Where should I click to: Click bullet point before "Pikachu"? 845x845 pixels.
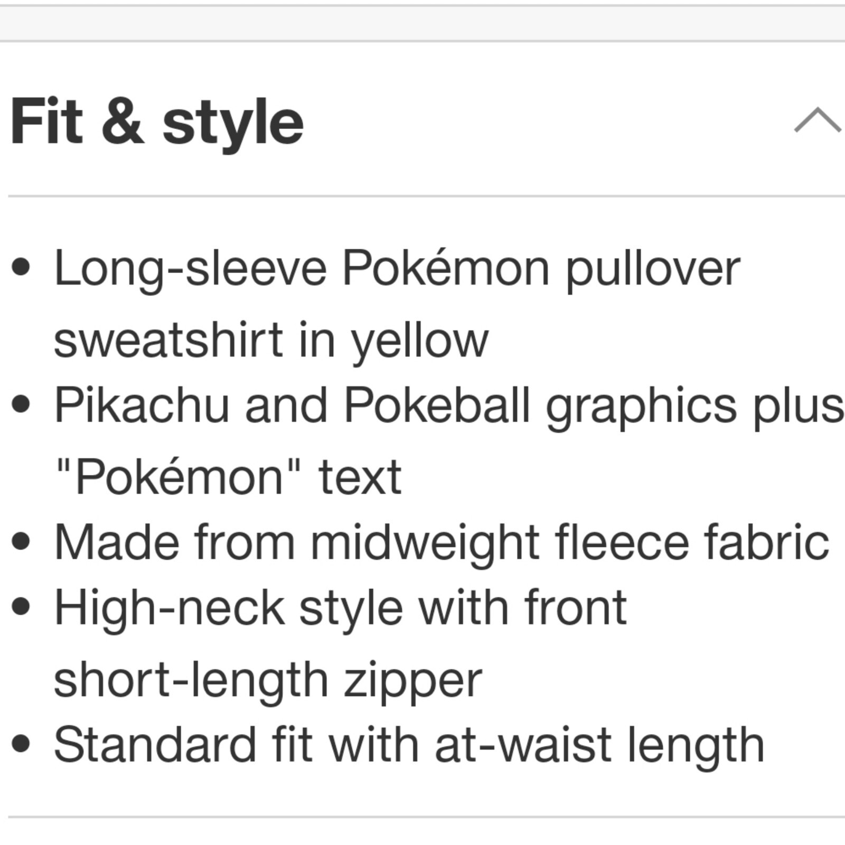pyautogui.click(x=21, y=405)
